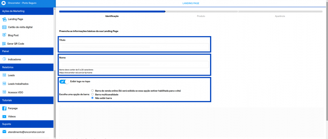328x139 pixels.
Task: Click into the Nome input field
Action: [134, 64]
